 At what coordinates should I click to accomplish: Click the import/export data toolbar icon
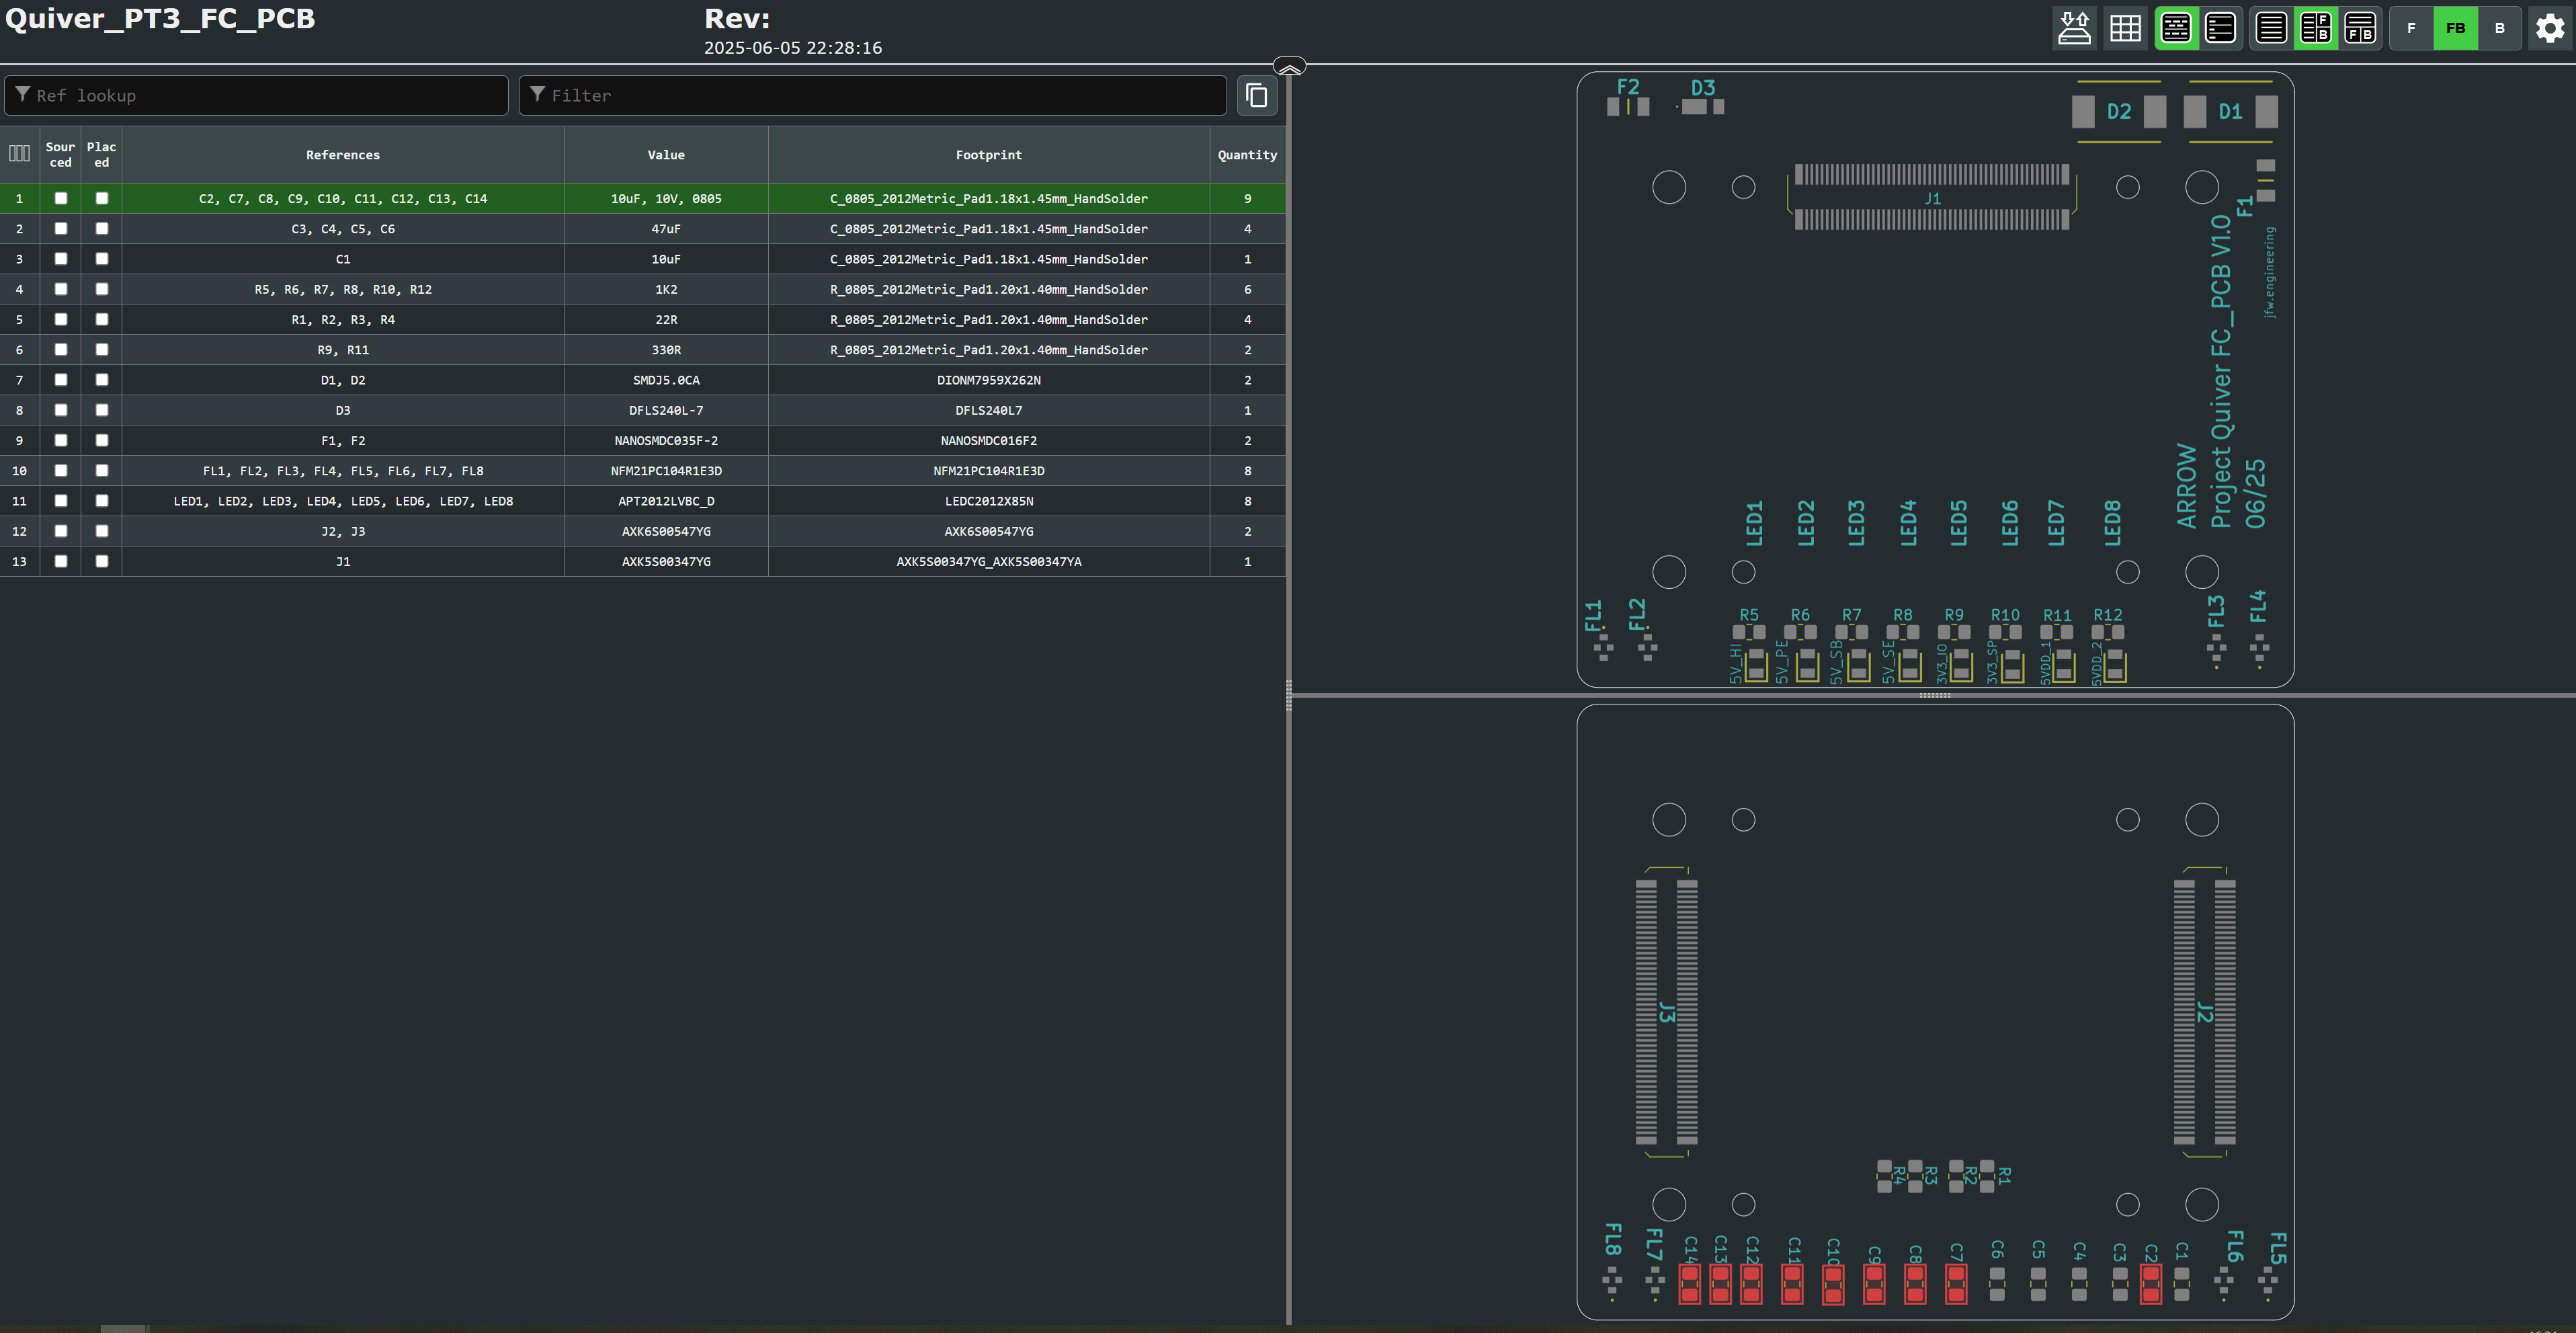2075,28
